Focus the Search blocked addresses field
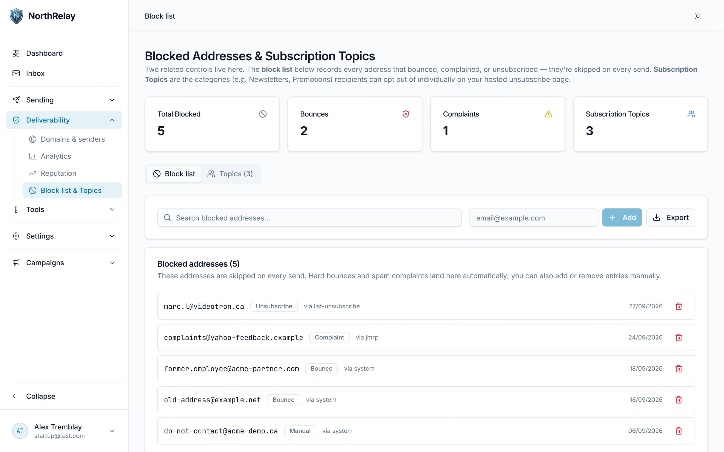 309,218
